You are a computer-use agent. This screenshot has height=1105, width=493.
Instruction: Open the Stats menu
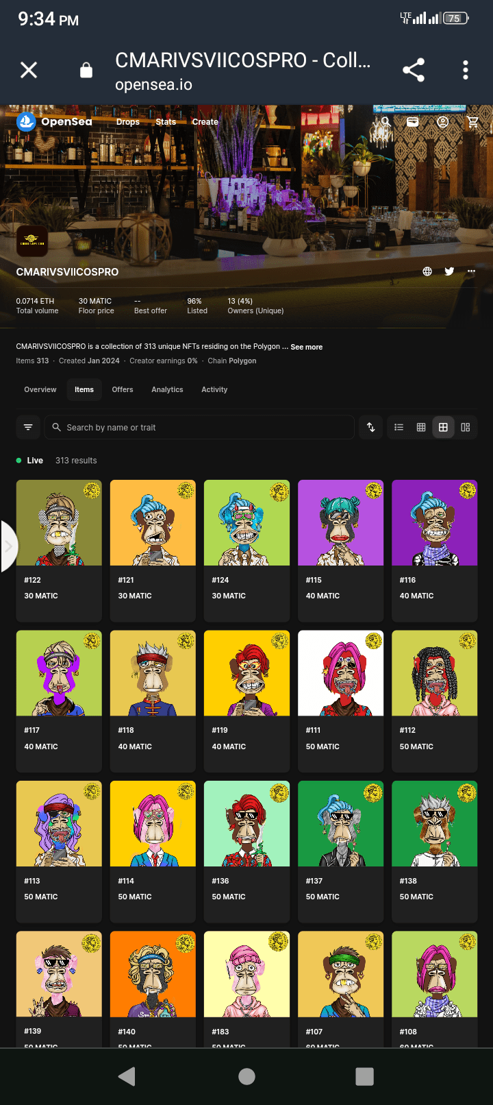click(166, 122)
